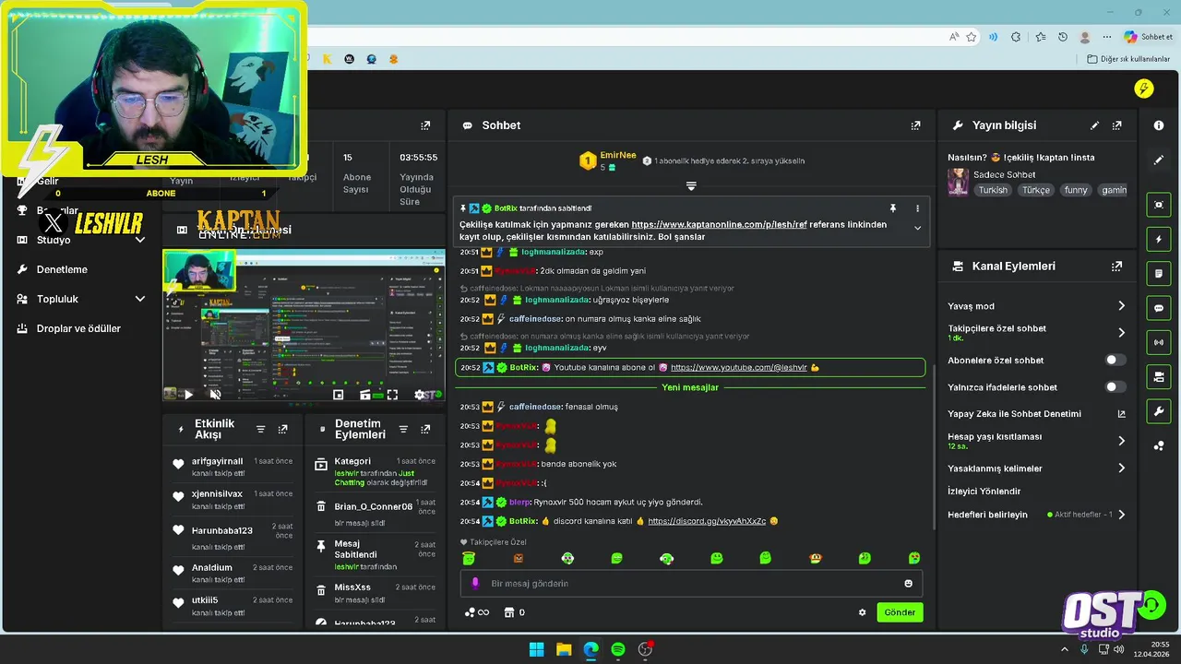Click İzleyici Yönlendir option

(984, 492)
